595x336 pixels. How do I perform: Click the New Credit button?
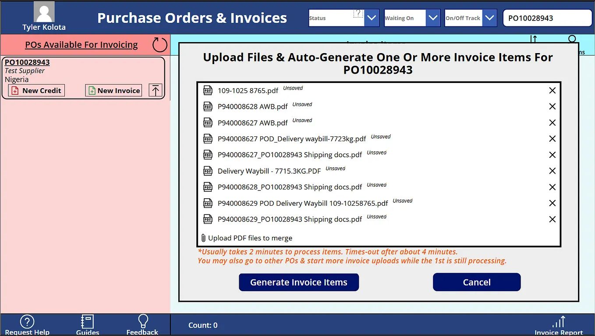pos(36,90)
